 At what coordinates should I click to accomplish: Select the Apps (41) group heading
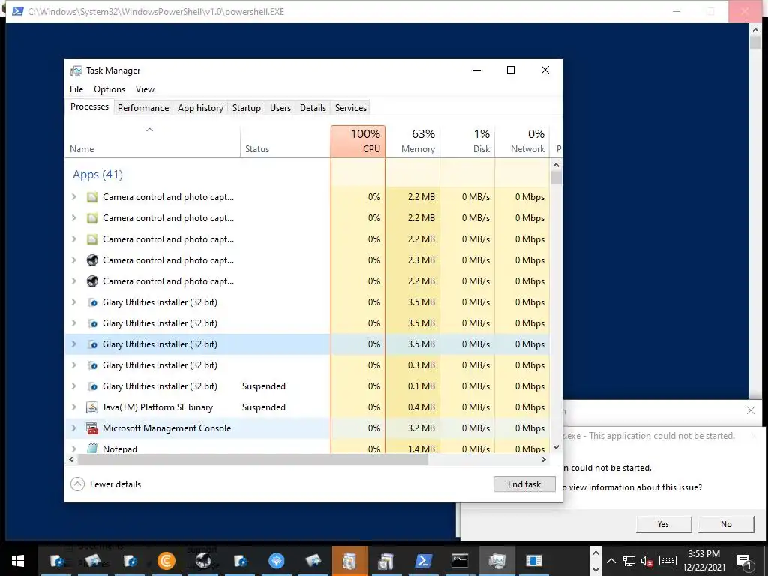coord(97,175)
